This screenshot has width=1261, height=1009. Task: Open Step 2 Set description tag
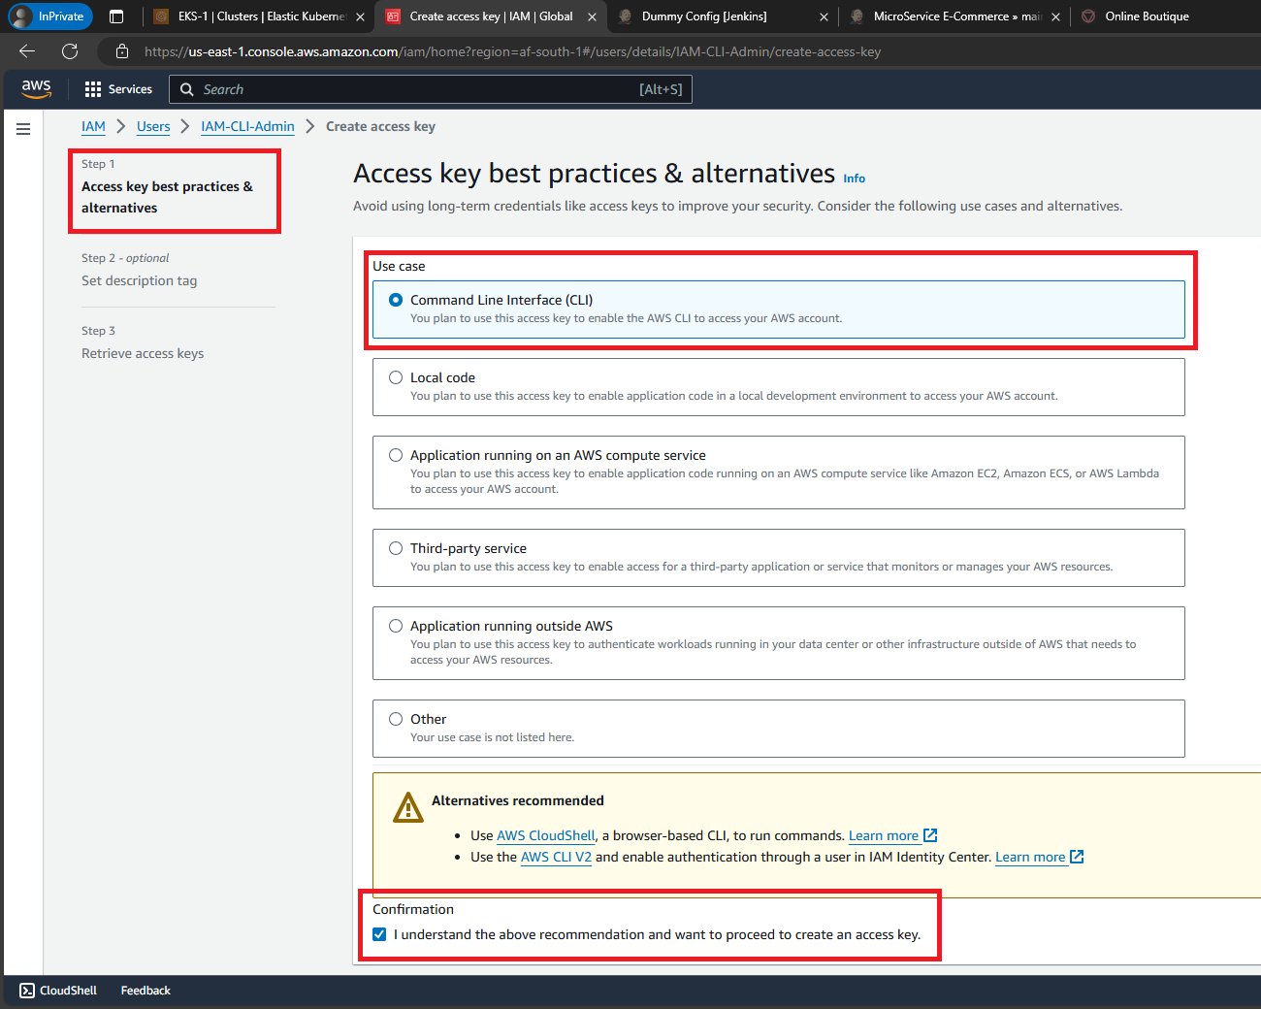139,280
